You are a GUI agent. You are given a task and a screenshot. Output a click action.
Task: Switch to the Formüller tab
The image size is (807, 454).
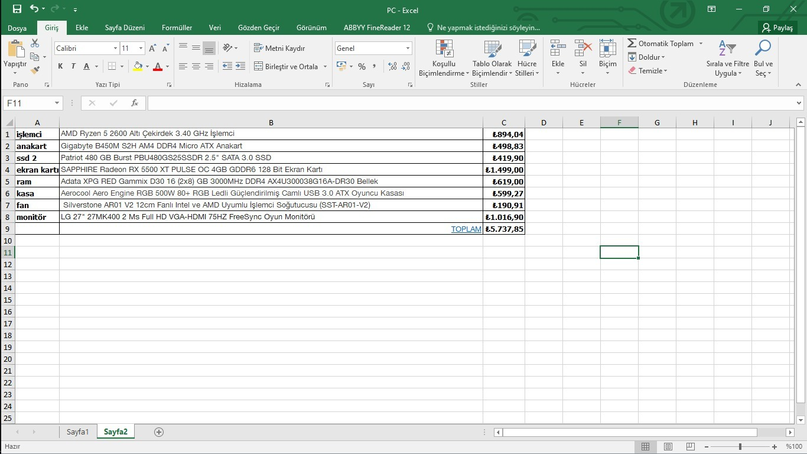[x=177, y=28]
